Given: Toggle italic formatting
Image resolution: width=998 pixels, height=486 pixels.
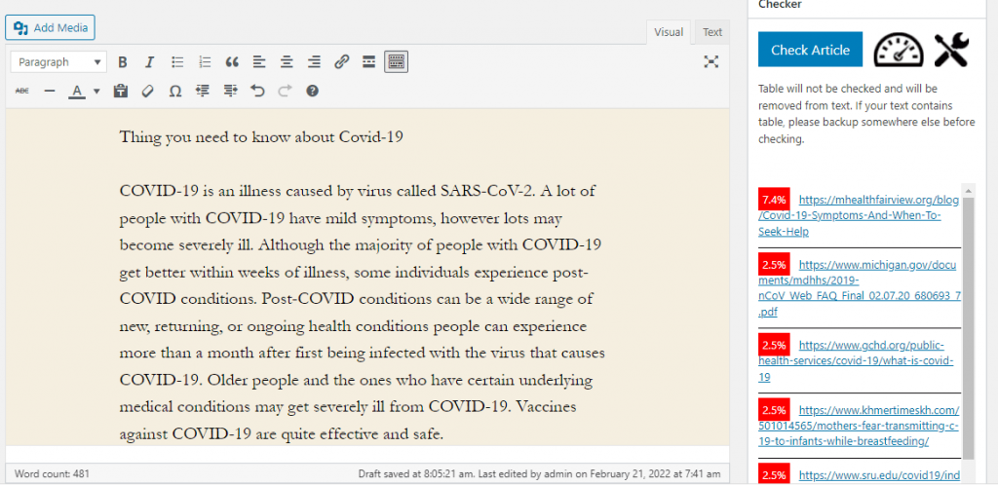Looking at the screenshot, I should (x=149, y=61).
